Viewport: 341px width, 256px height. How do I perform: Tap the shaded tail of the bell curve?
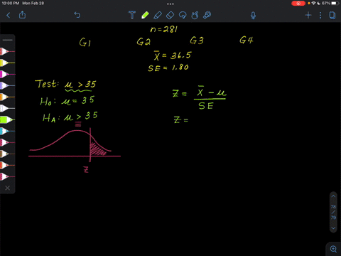point(97,150)
